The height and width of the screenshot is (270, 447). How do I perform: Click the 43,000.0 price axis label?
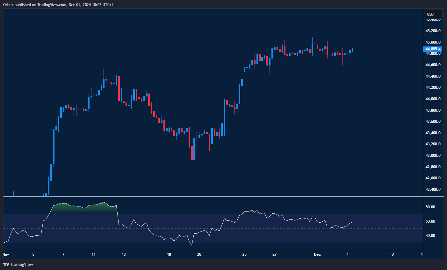(433, 156)
